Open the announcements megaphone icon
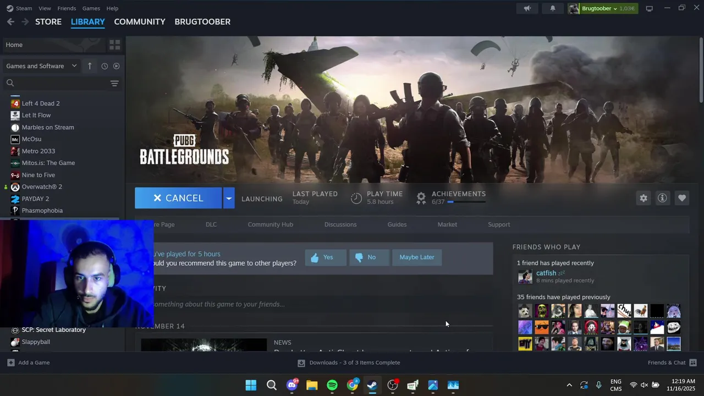The height and width of the screenshot is (396, 704). click(x=527, y=8)
